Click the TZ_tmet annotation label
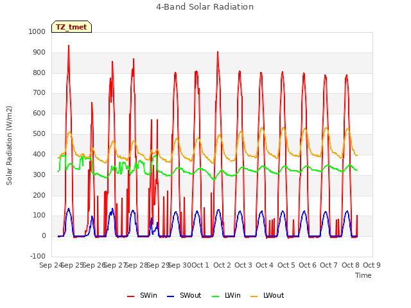 71,27
